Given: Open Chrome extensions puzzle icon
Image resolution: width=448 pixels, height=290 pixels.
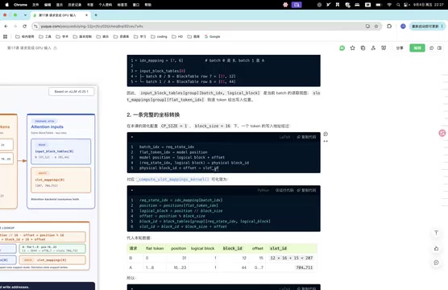Looking at the screenshot, I should [389, 27].
